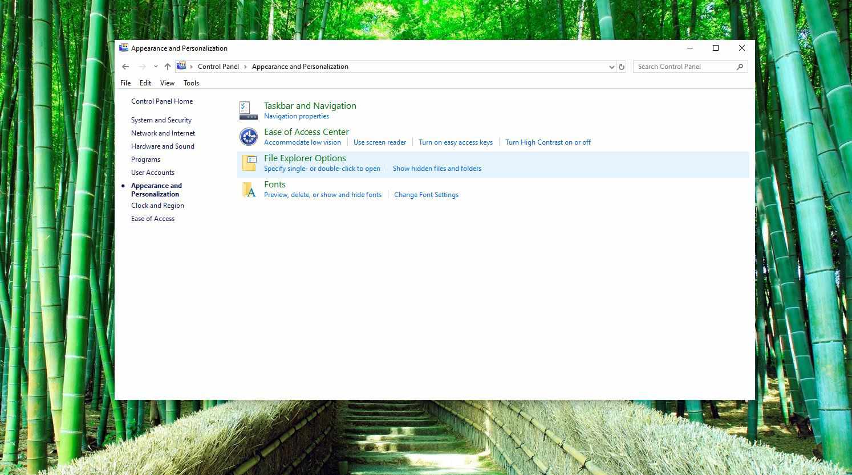Select Change Font Settings link
This screenshot has width=852, height=475.
click(426, 195)
